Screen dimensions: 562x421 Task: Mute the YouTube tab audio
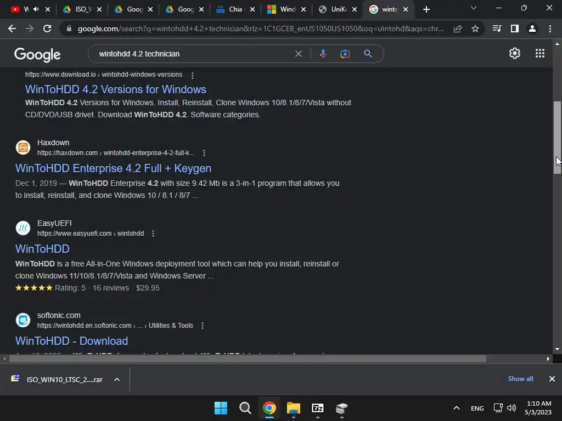36,9
